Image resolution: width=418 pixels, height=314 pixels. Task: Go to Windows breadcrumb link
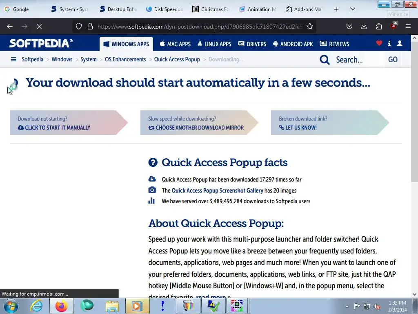(x=62, y=59)
